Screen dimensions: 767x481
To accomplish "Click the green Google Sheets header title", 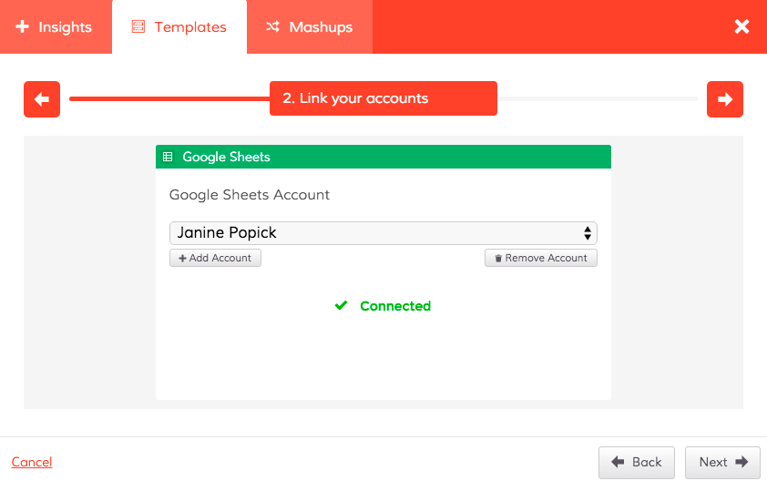I will coord(226,157).
